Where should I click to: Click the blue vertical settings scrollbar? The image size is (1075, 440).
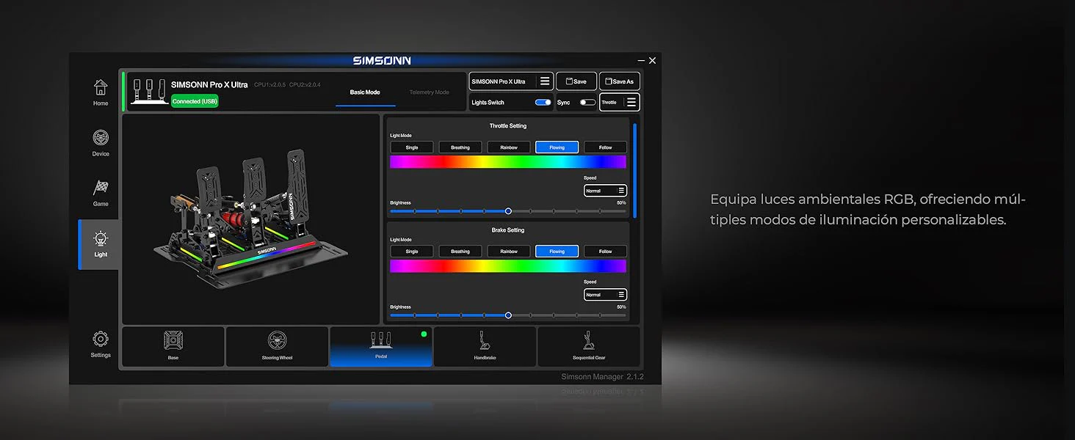(x=634, y=170)
